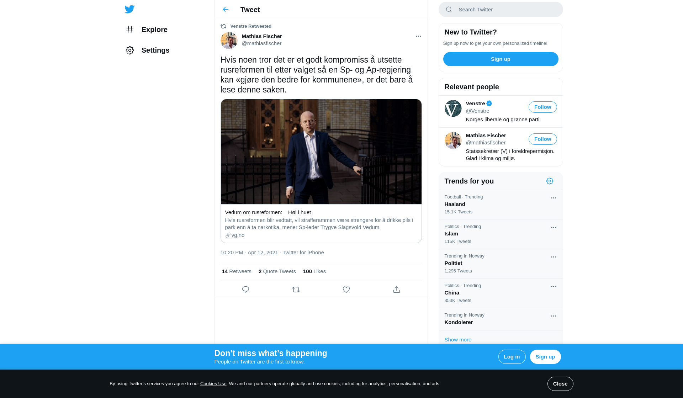683x398 pixels.
Task: Open the Venstre name in Relevant people
Action: [x=475, y=104]
